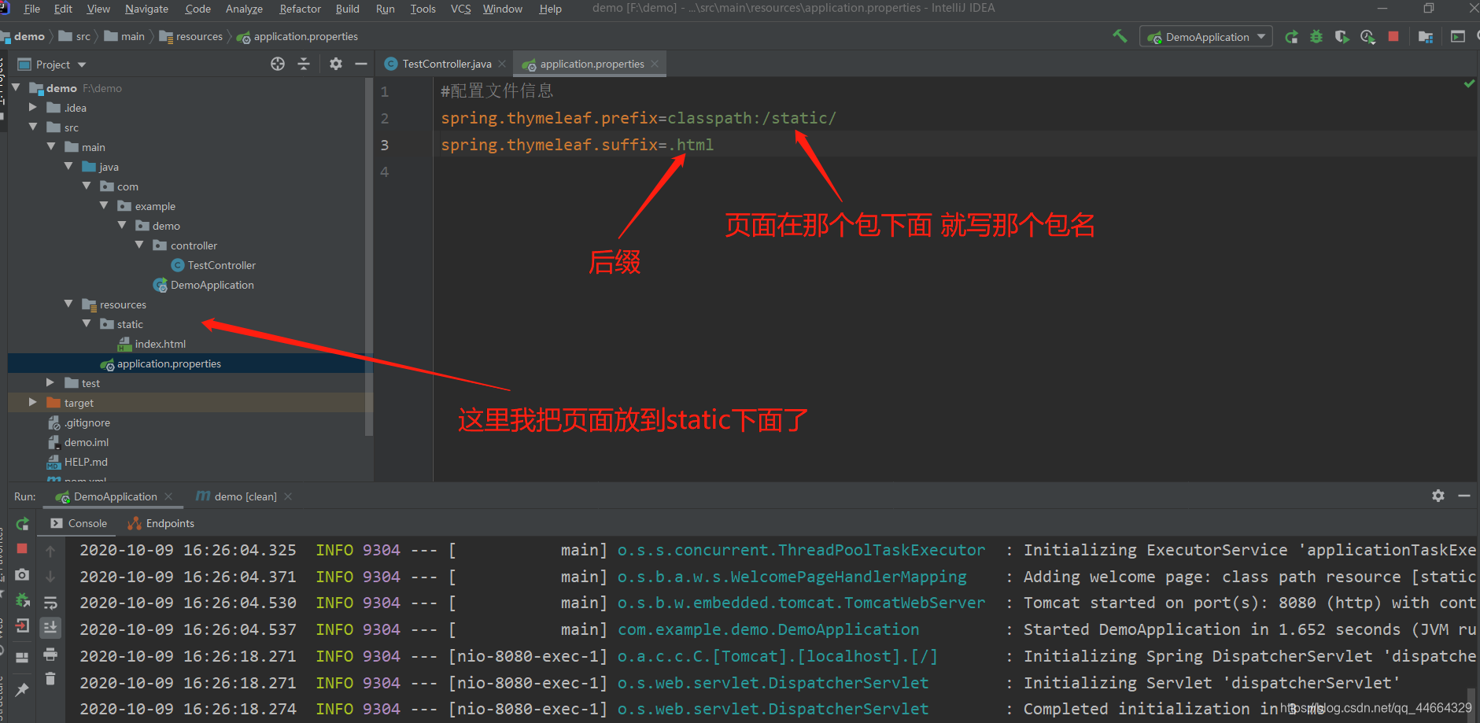
Task: Minimize the Run tool window
Action: pyautogui.click(x=1464, y=496)
